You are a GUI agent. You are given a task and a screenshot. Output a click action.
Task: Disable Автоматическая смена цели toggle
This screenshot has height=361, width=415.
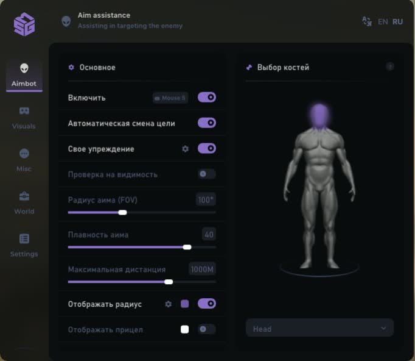coord(207,123)
